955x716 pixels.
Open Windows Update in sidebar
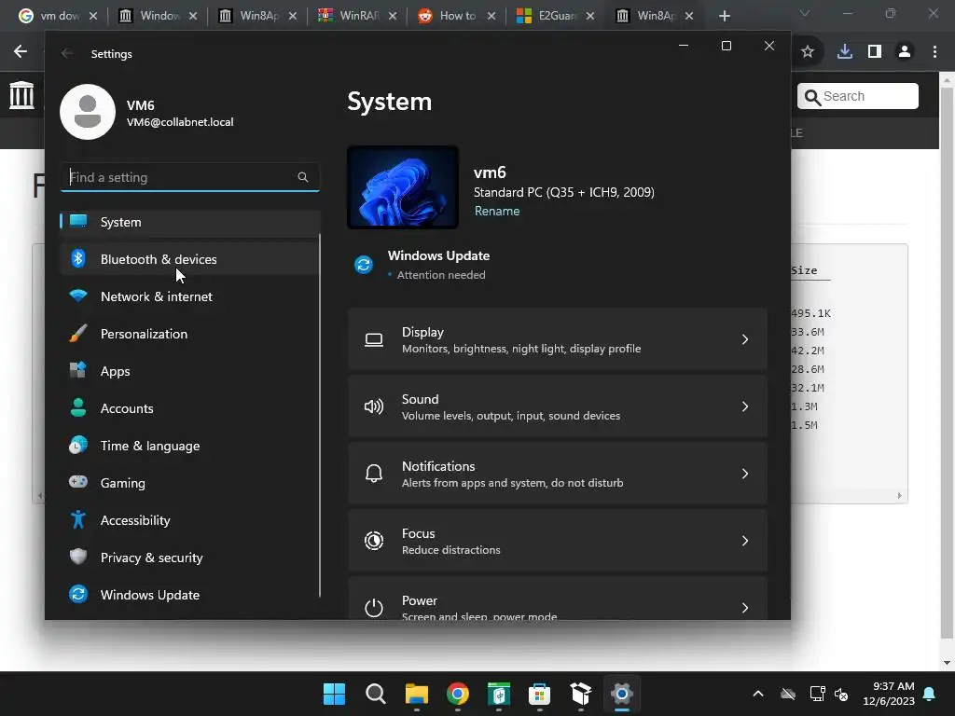(x=189, y=595)
